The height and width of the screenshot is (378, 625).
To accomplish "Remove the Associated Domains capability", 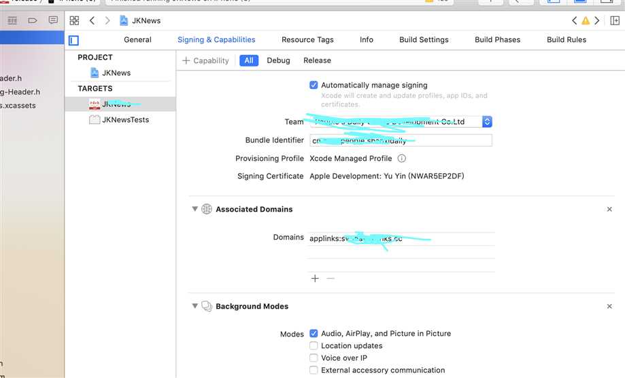I will coord(609,209).
